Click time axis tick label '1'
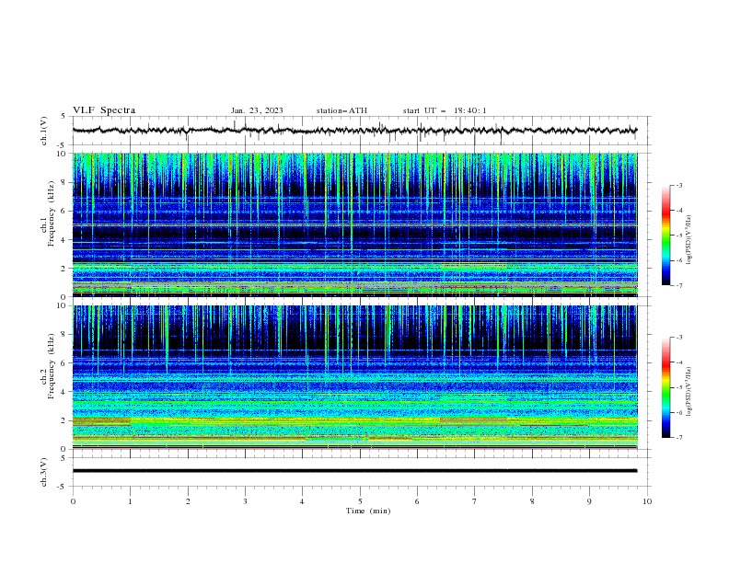The image size is (729, 563). (130, 501)
